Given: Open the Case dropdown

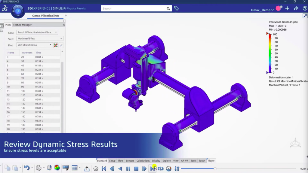Looking at the screenshot, I should [x=37, y=32].
